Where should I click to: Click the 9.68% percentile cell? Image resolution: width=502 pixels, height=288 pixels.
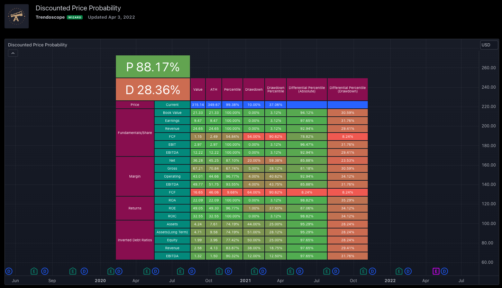[232, 192]
